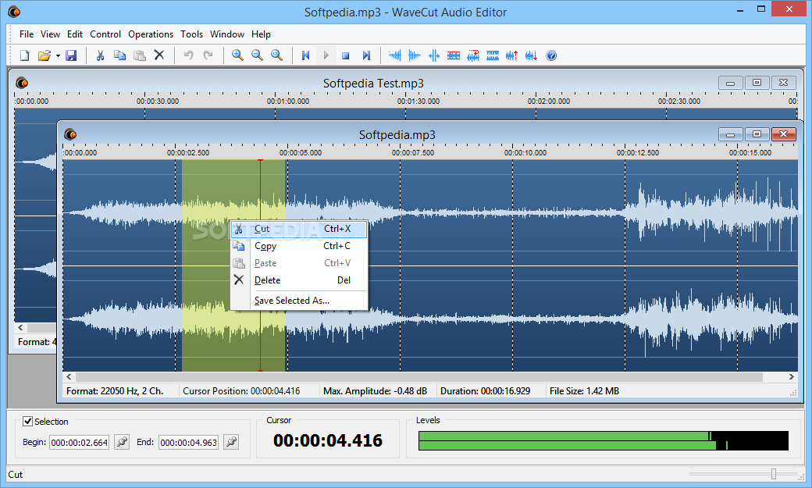The width and height of the screenshot is (812, 488).
Task: Click the selection End time field
Action: (188, 443)
